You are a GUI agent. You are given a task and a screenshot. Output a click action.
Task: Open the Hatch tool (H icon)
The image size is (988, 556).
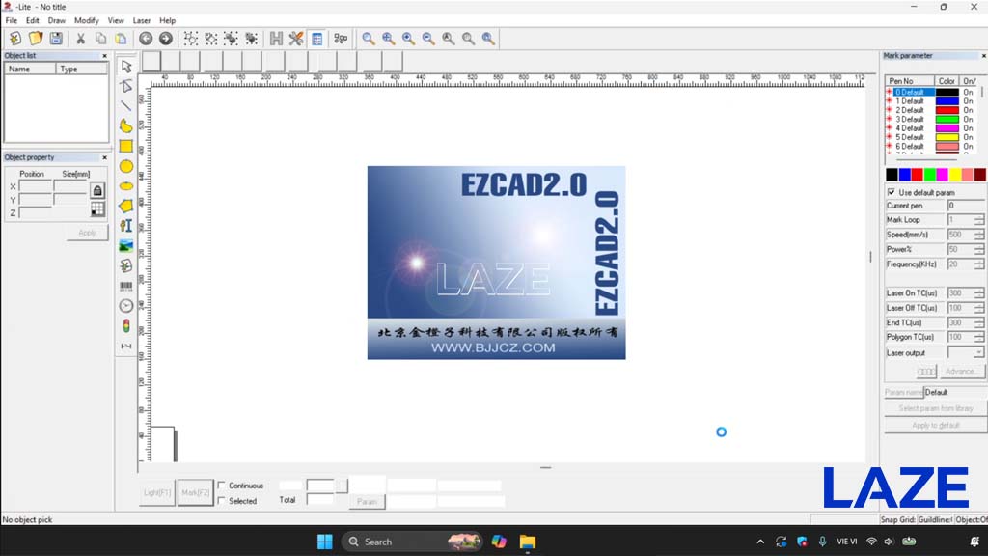click(x=276, y=39)
